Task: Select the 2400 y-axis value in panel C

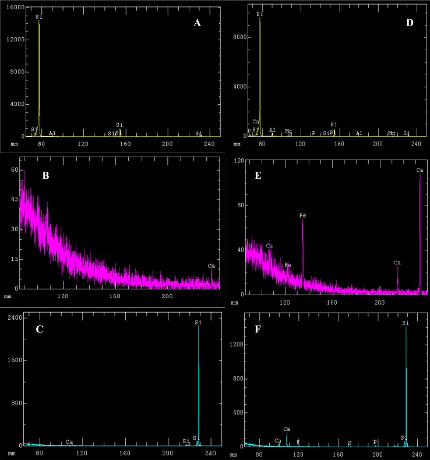Action: pyautogui.click(x=15, y=318)
